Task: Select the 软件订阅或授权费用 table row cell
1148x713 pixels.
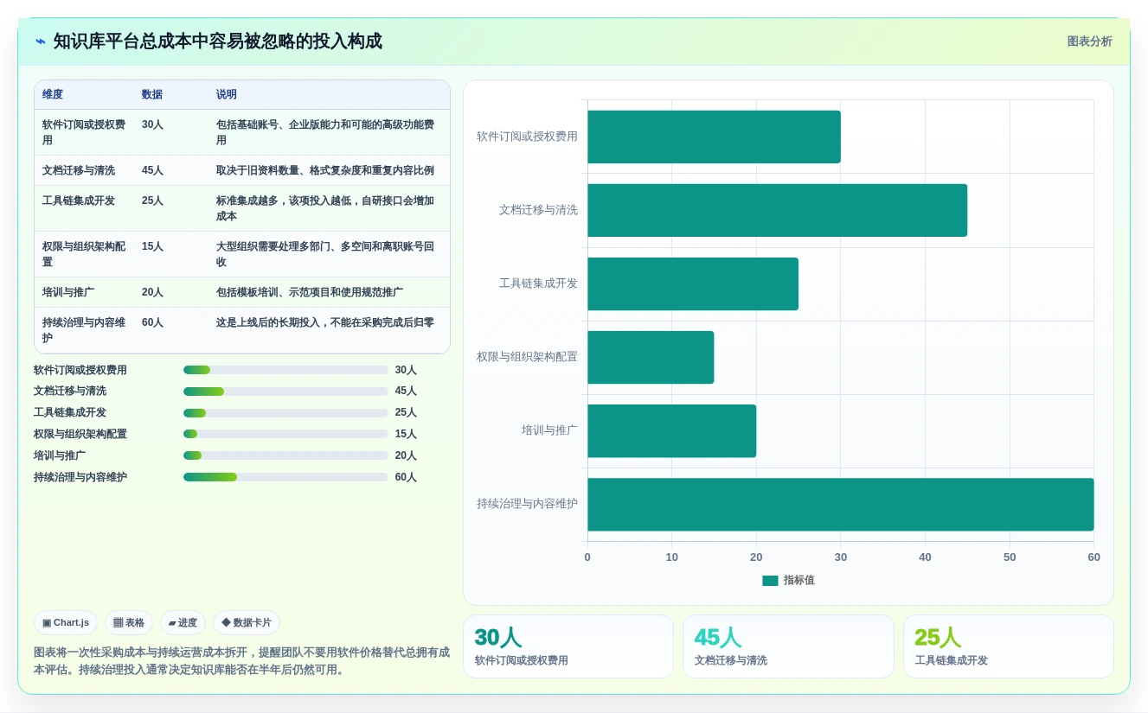Action: point(84,132)
